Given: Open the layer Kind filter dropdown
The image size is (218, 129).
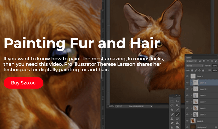Looking at the screenshot, I should (191, 61).
